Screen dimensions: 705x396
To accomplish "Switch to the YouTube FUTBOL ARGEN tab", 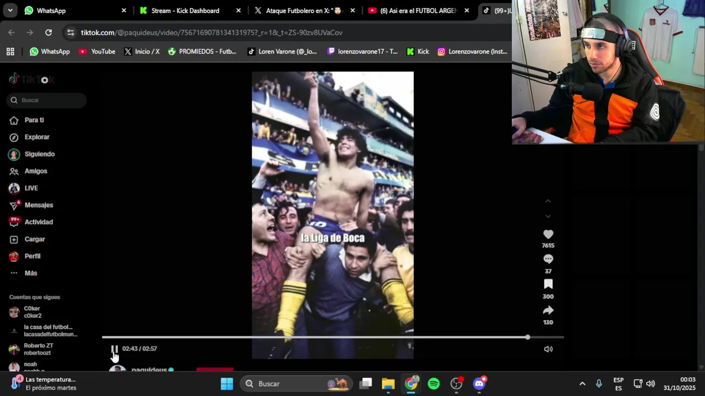I will tap(419, 10).
